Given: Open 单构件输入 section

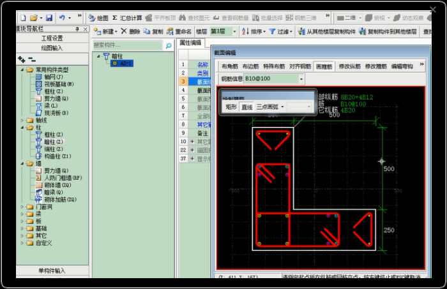Looking at the screenshot, I should [x=52, y=270].
